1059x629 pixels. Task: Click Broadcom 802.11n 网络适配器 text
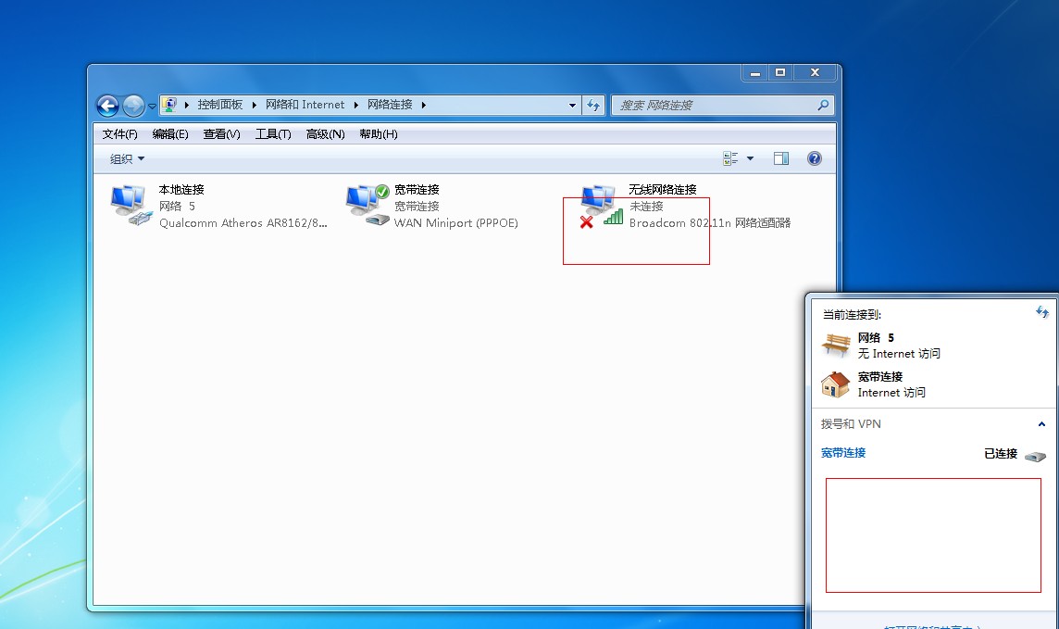tap(710, 223)
